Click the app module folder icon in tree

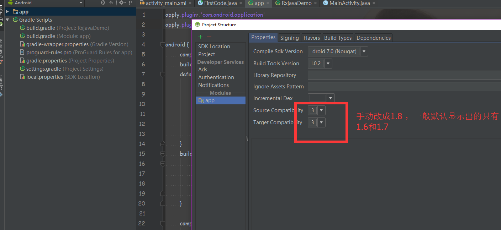[15, 12]
